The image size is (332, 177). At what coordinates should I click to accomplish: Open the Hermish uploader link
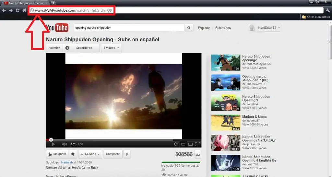pos(67,162)
